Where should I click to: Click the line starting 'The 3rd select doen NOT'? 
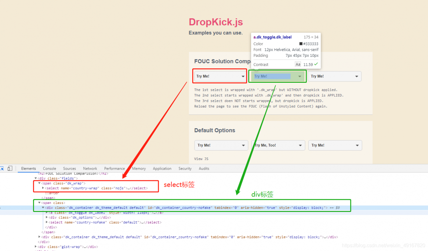coord(259,101)
